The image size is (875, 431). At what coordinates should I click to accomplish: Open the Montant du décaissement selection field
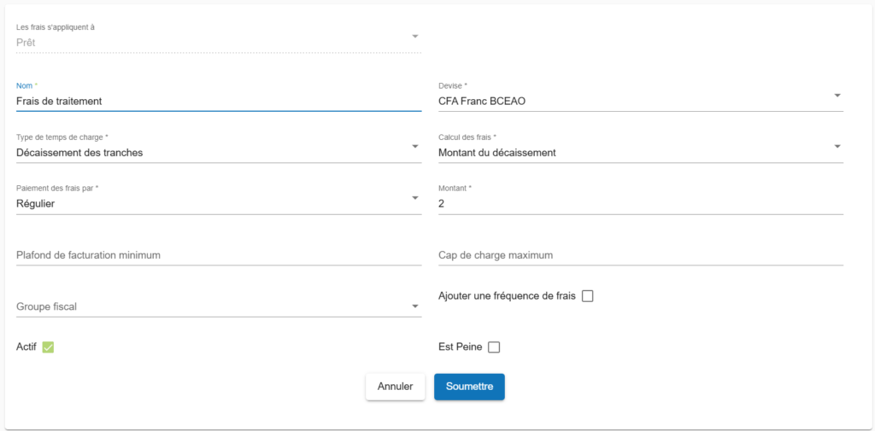point(632,153)
